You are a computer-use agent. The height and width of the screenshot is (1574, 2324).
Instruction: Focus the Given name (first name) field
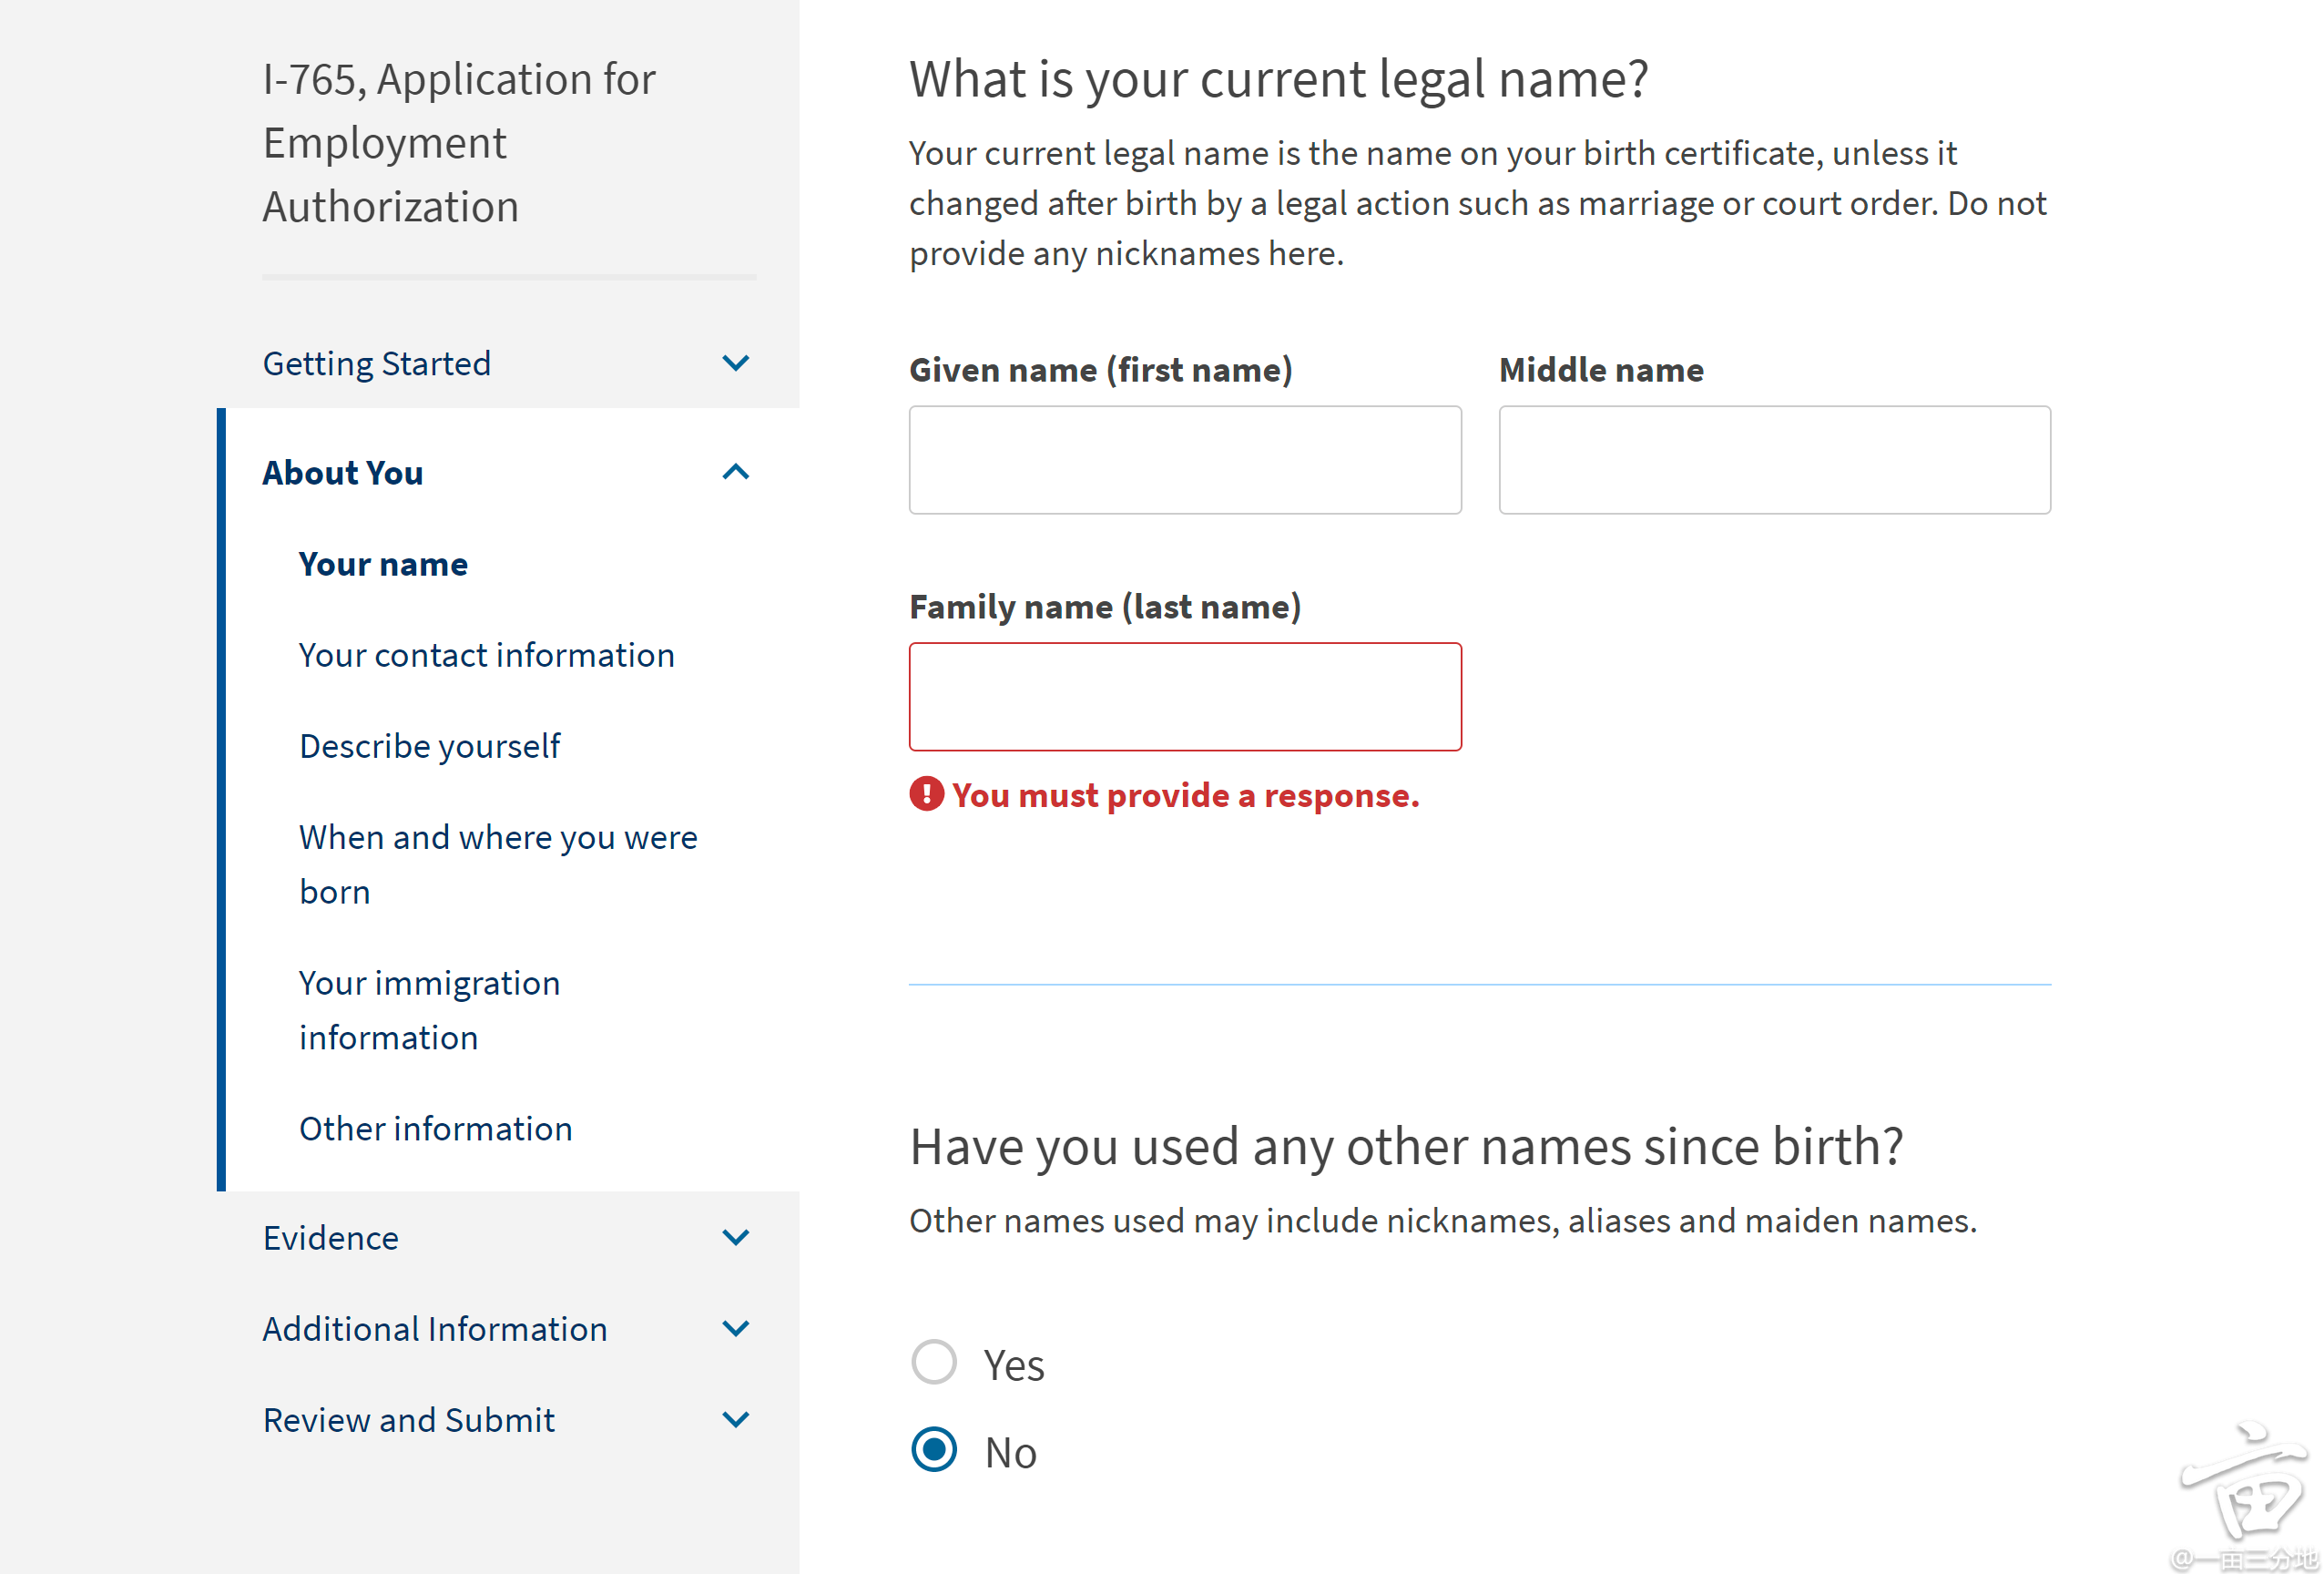coord(1185,460)
